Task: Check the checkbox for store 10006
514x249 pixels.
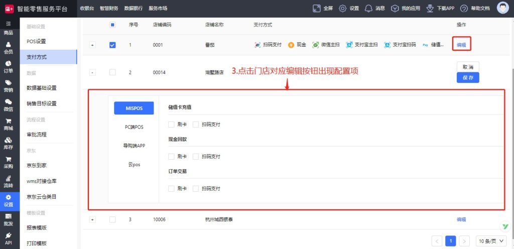Action: [112, 219]
